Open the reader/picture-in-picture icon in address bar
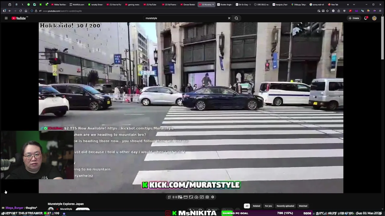 tap(319, 11)
